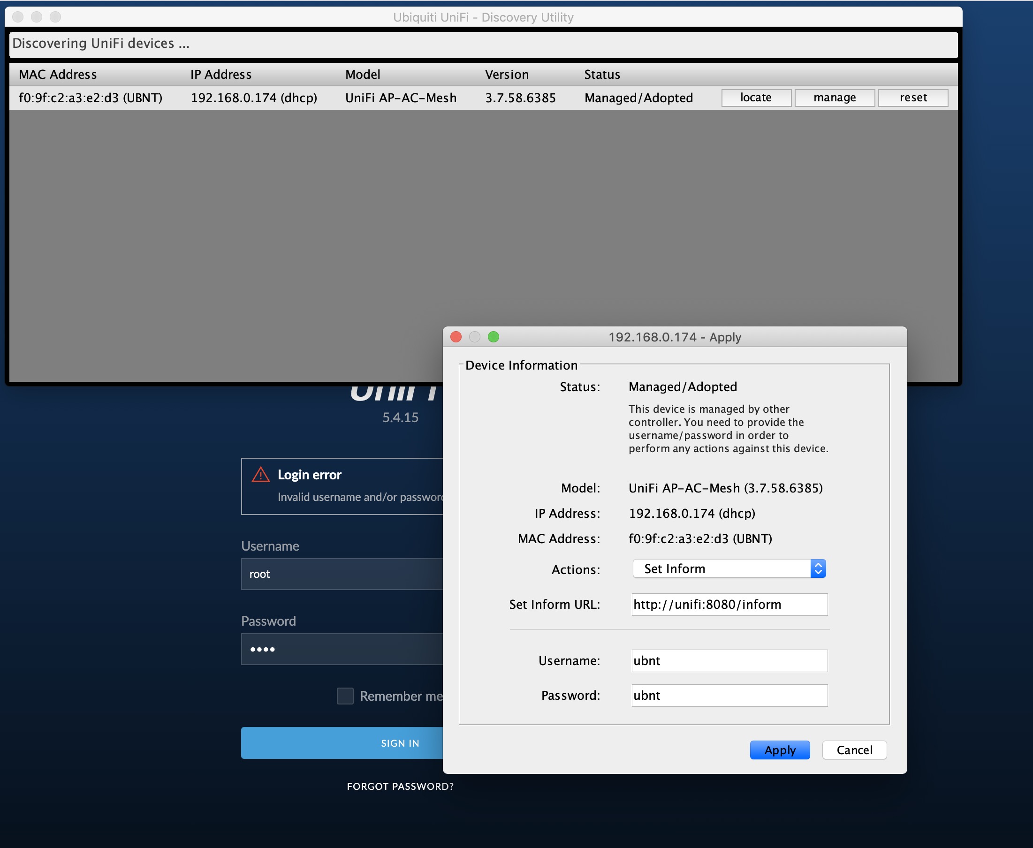The height and width of the screenshot is (848, 1033).
Task: Click the Actions dropdown stepper arrows
Action: [818, 568]
